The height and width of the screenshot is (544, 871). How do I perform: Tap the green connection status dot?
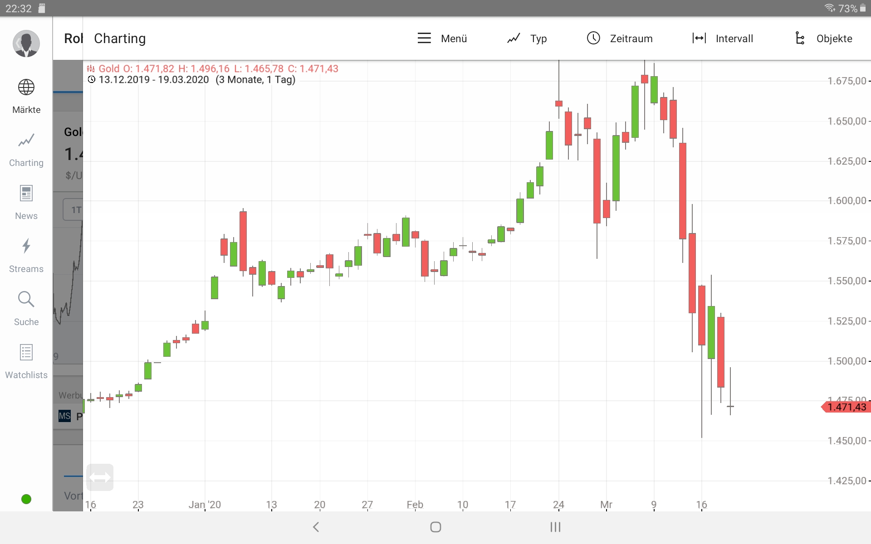point(26,499)
